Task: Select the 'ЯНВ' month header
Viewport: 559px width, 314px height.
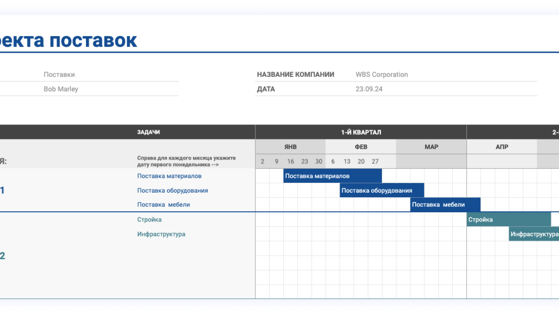Action: pyautogui.click(x=290, y=147)
